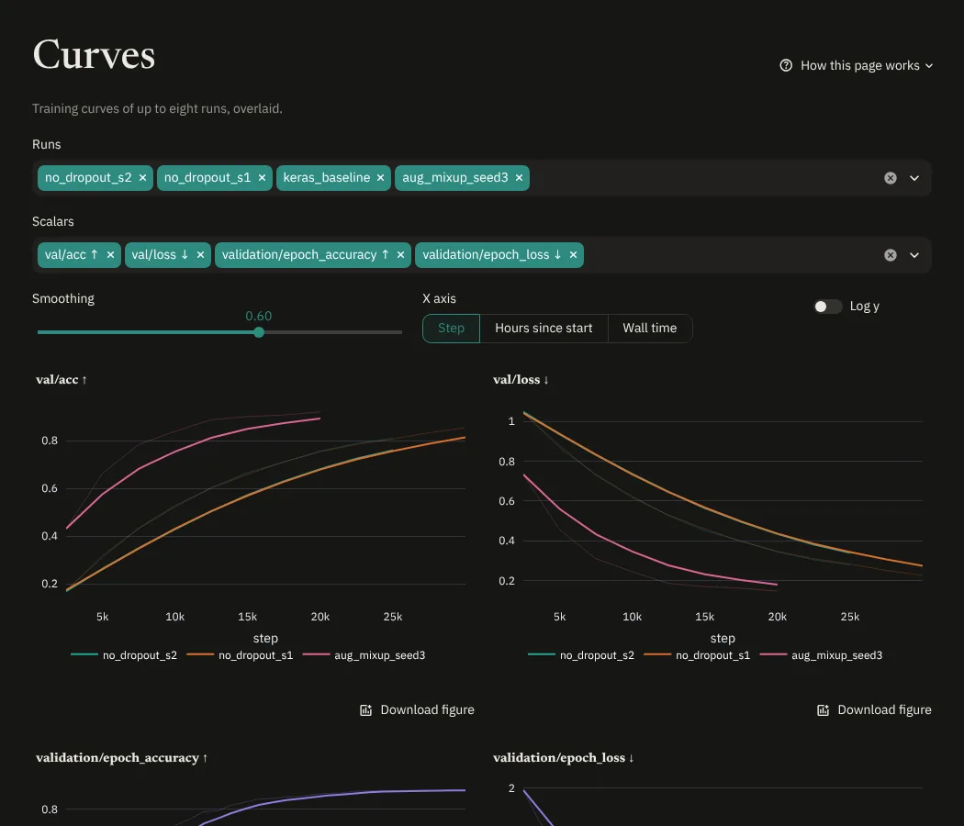This screenshot has height=826, width=964.
Task: Toggle aug_mixup_seed3 in val/acc legend
Action: pos(364,655)
